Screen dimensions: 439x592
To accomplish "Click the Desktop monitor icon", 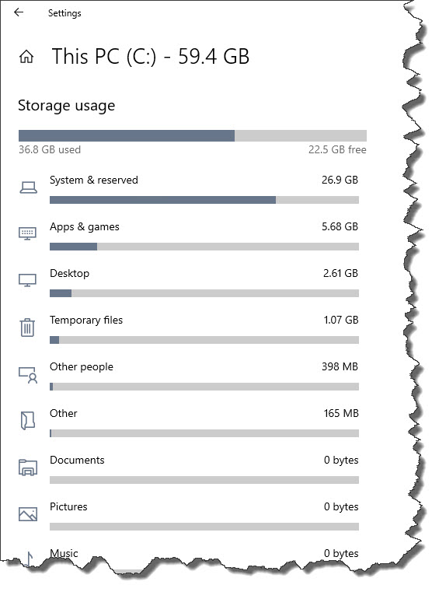I will pos(27,280).
